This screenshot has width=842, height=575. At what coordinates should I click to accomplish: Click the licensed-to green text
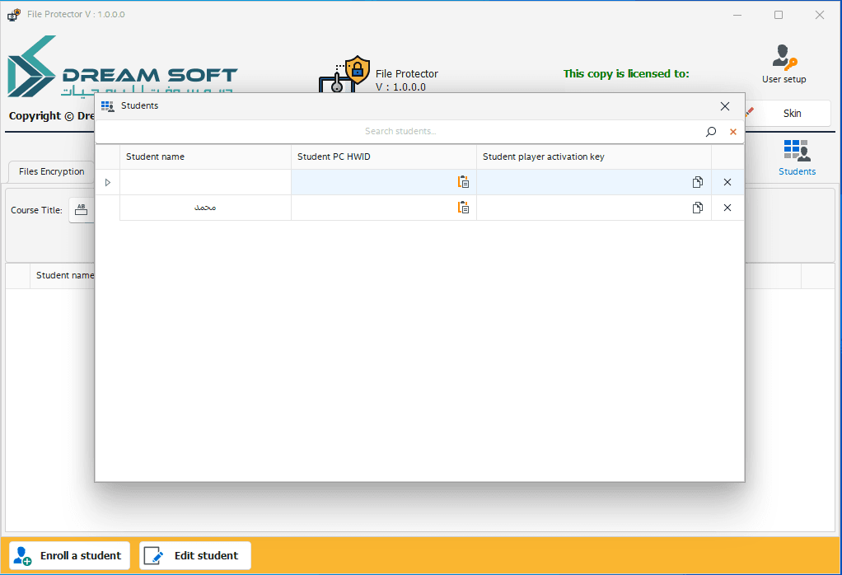626,73
